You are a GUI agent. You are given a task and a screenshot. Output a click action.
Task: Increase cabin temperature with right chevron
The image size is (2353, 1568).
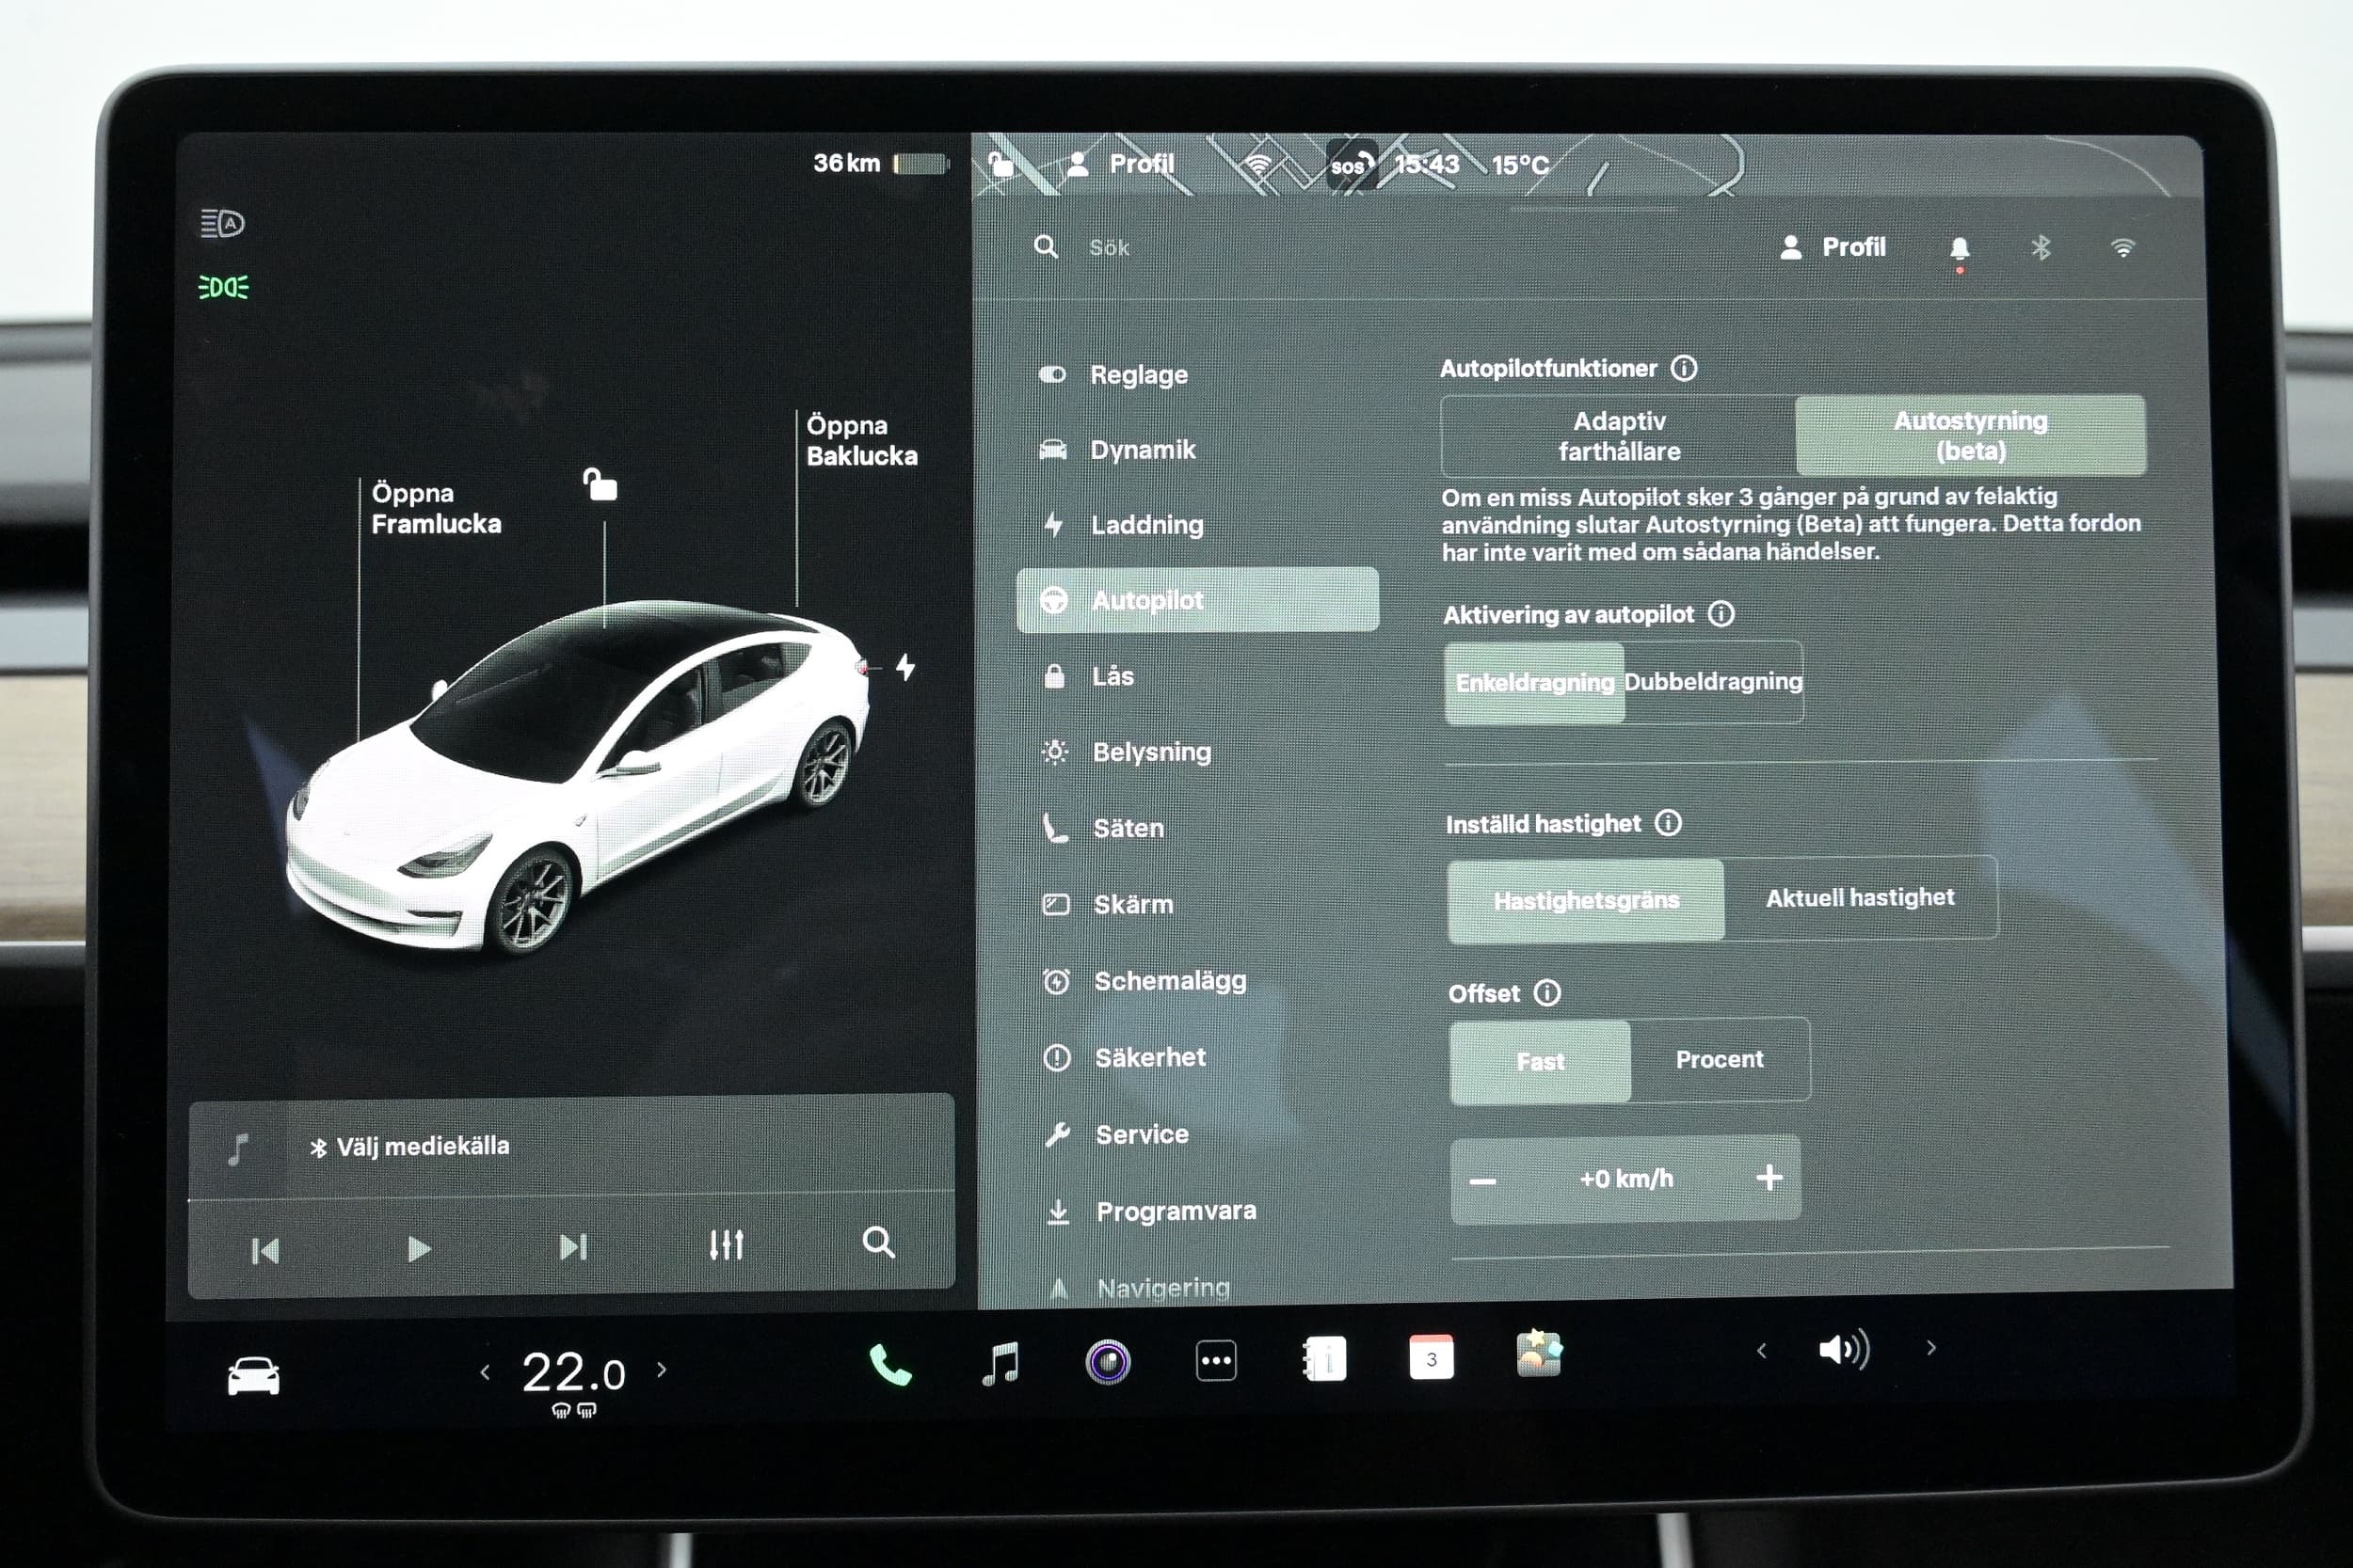click(662, 1370)
